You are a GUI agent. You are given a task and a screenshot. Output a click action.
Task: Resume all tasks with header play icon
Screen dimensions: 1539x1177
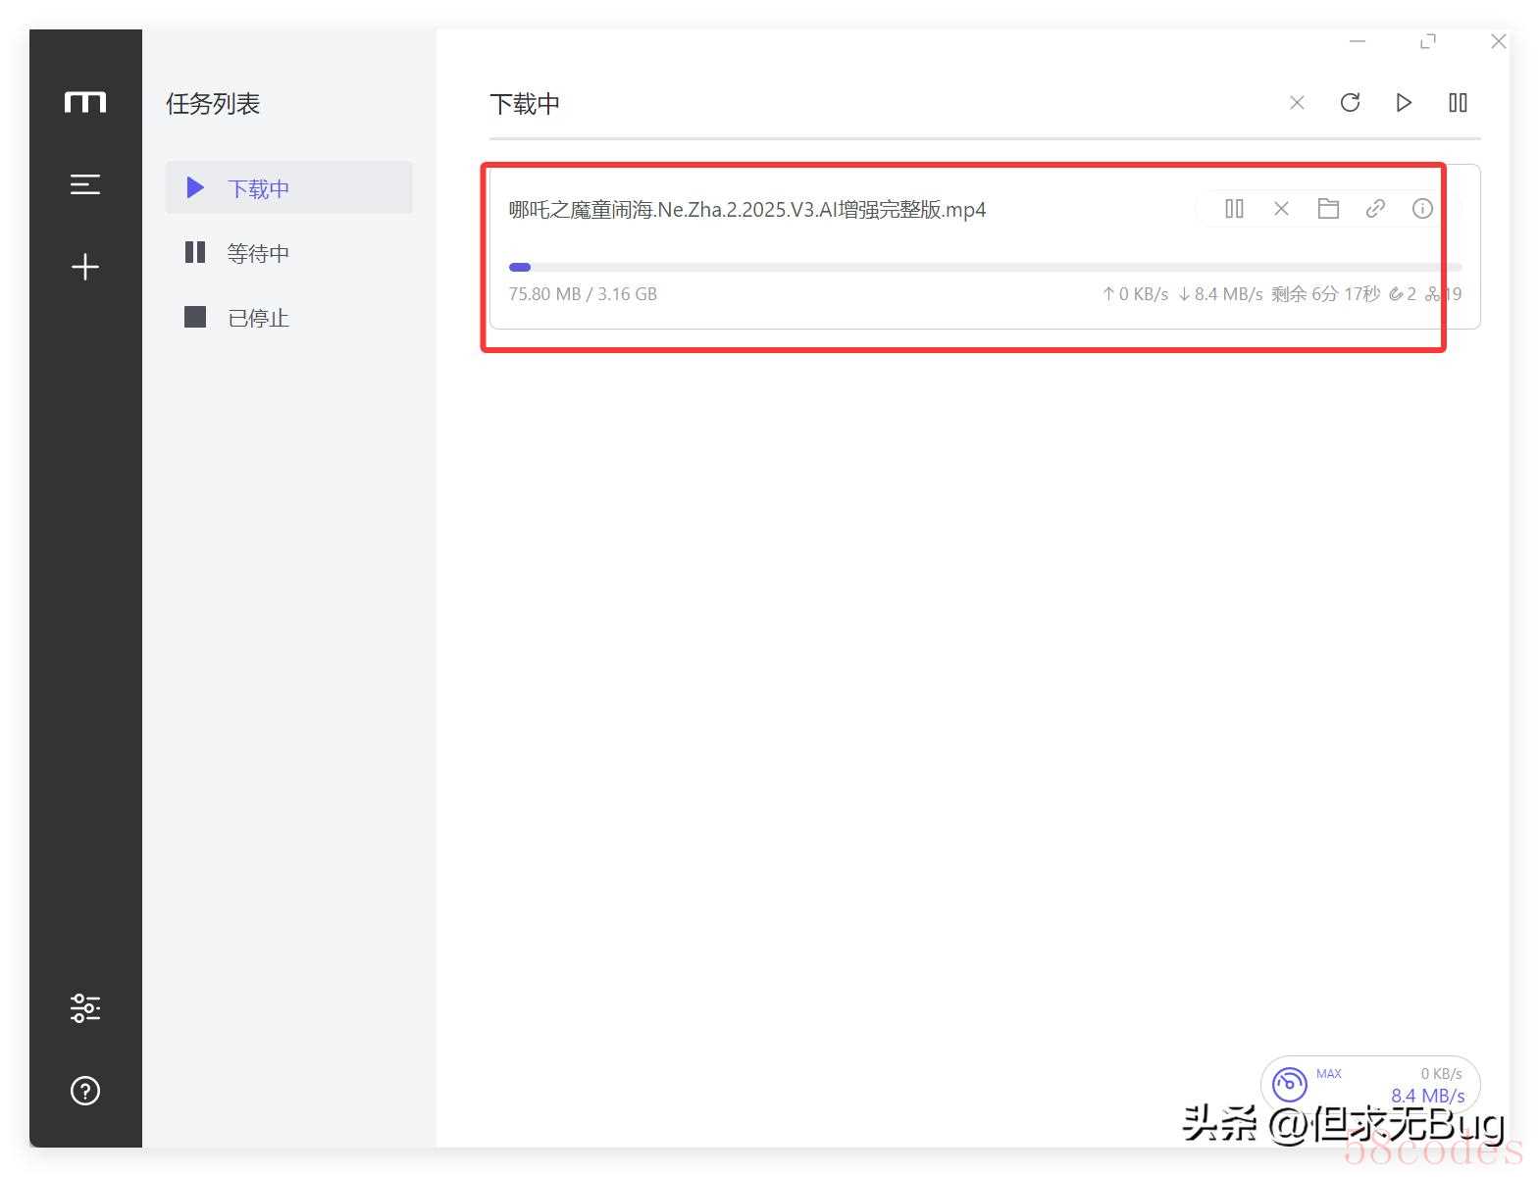(x=1404, y=103)
